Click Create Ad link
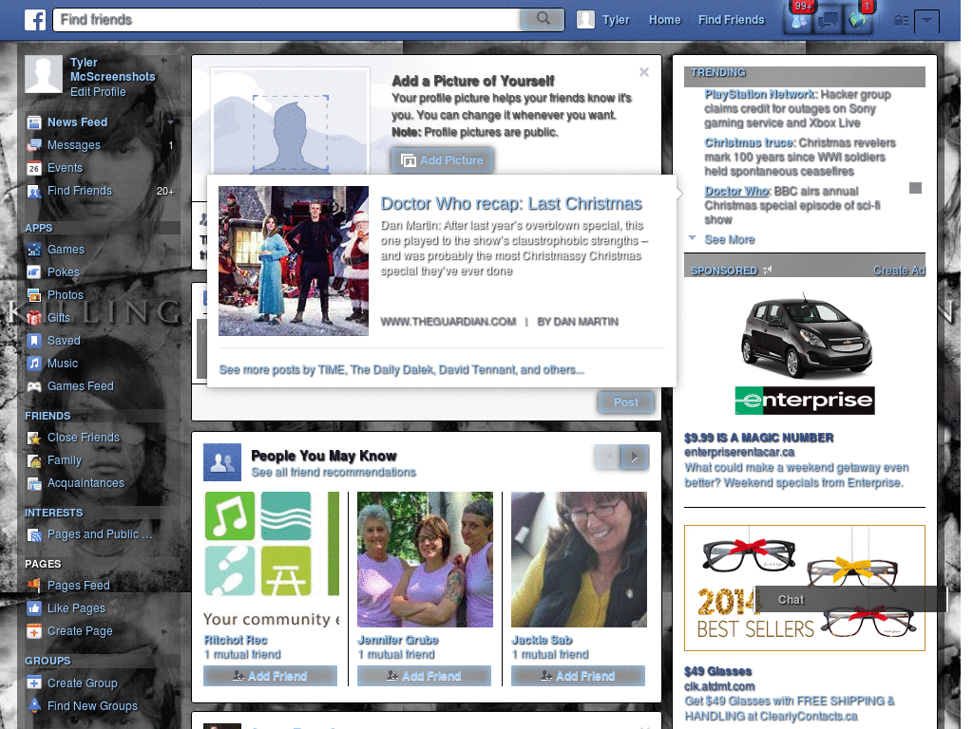This screenshot has width=973, height=729. coord(899,271)
